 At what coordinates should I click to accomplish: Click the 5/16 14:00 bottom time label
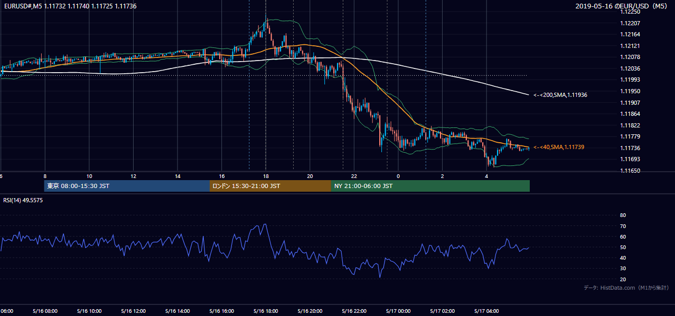(177, 311)
